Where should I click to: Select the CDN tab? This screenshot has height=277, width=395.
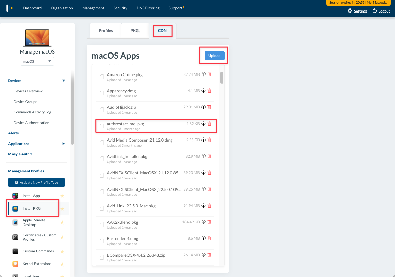point(162,31)
